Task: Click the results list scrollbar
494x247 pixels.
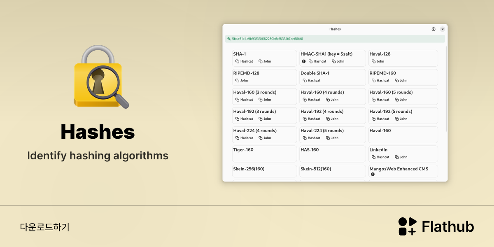Action: (446, 89)
